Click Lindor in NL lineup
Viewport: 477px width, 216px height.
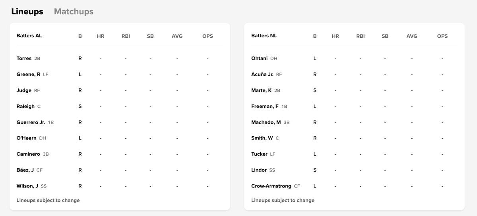tap(259, 170)
